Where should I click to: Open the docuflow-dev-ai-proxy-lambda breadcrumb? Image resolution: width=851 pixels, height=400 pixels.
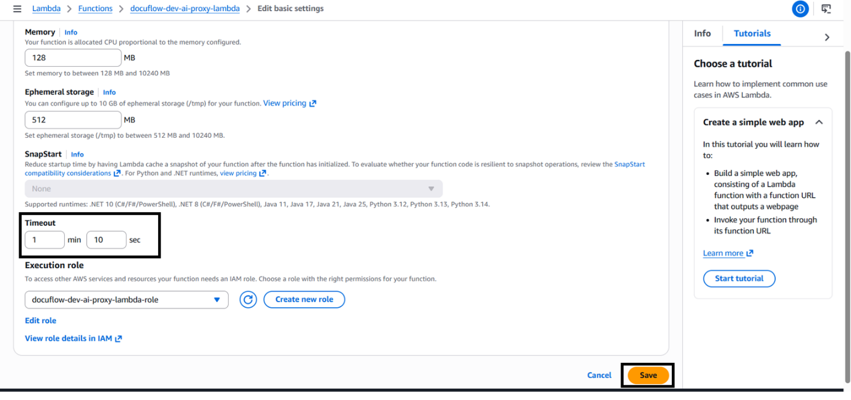pyautogui.click(x=185, y=9)
